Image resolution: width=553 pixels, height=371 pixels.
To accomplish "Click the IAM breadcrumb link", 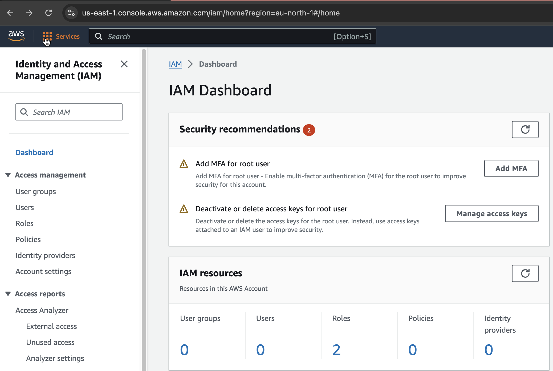I will [175, 64].
